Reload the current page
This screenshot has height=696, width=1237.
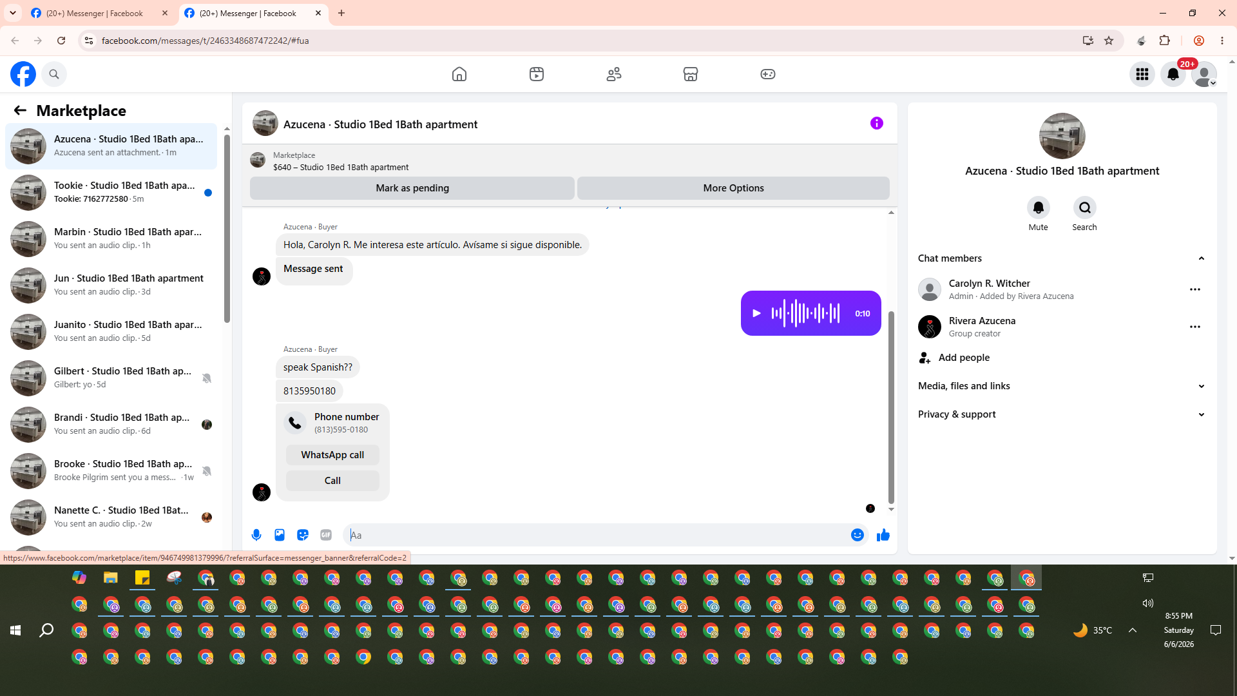coord(61,41)
